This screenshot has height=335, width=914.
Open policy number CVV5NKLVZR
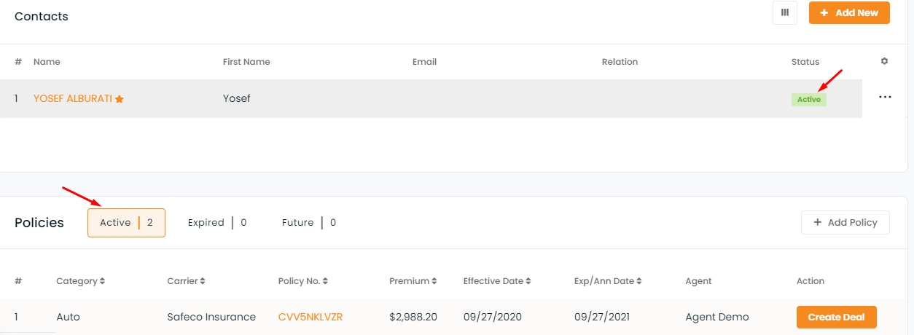(x=310, y=317)
